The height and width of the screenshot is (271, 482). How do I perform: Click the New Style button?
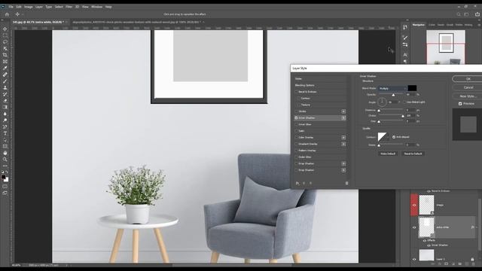[x=468, y=96]
